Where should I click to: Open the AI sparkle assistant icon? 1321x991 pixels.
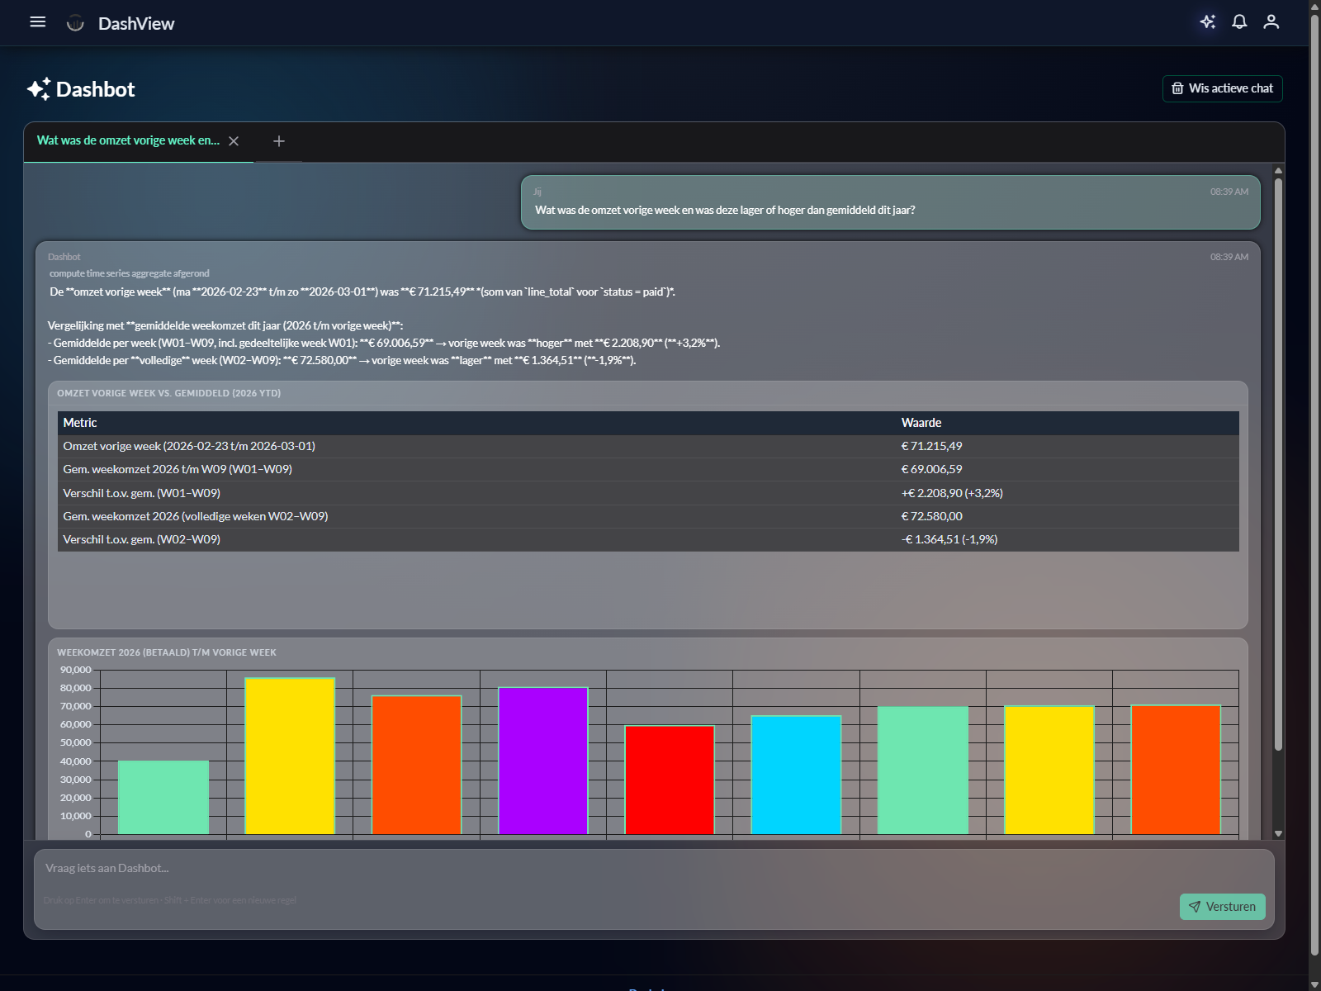(1207, 22)
